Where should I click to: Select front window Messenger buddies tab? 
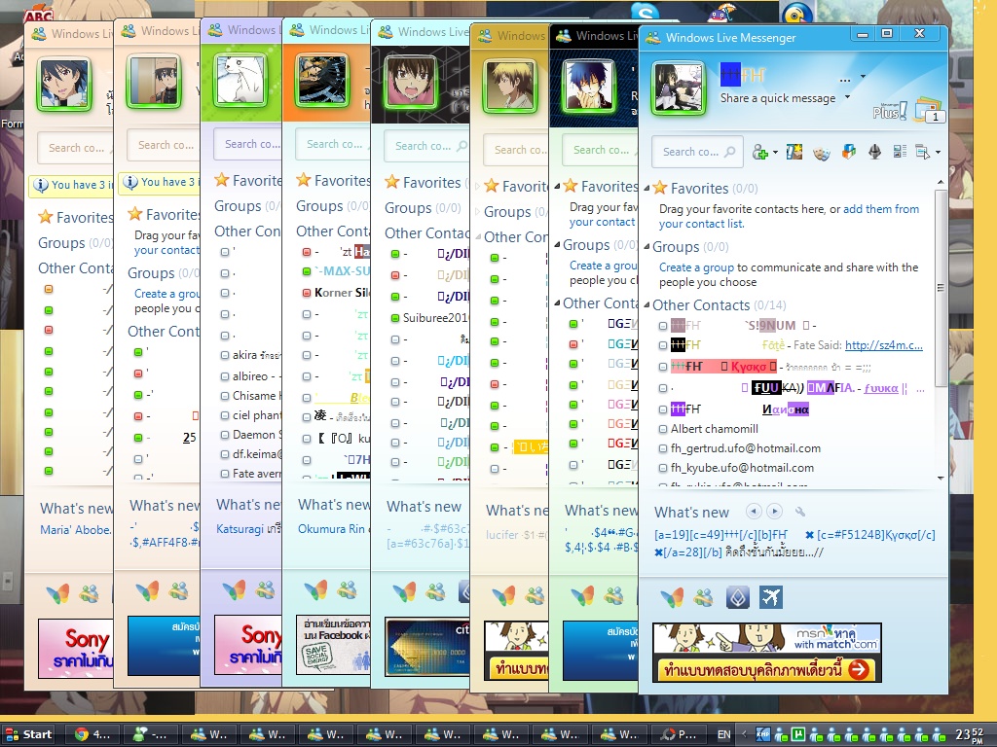[703, 597]
